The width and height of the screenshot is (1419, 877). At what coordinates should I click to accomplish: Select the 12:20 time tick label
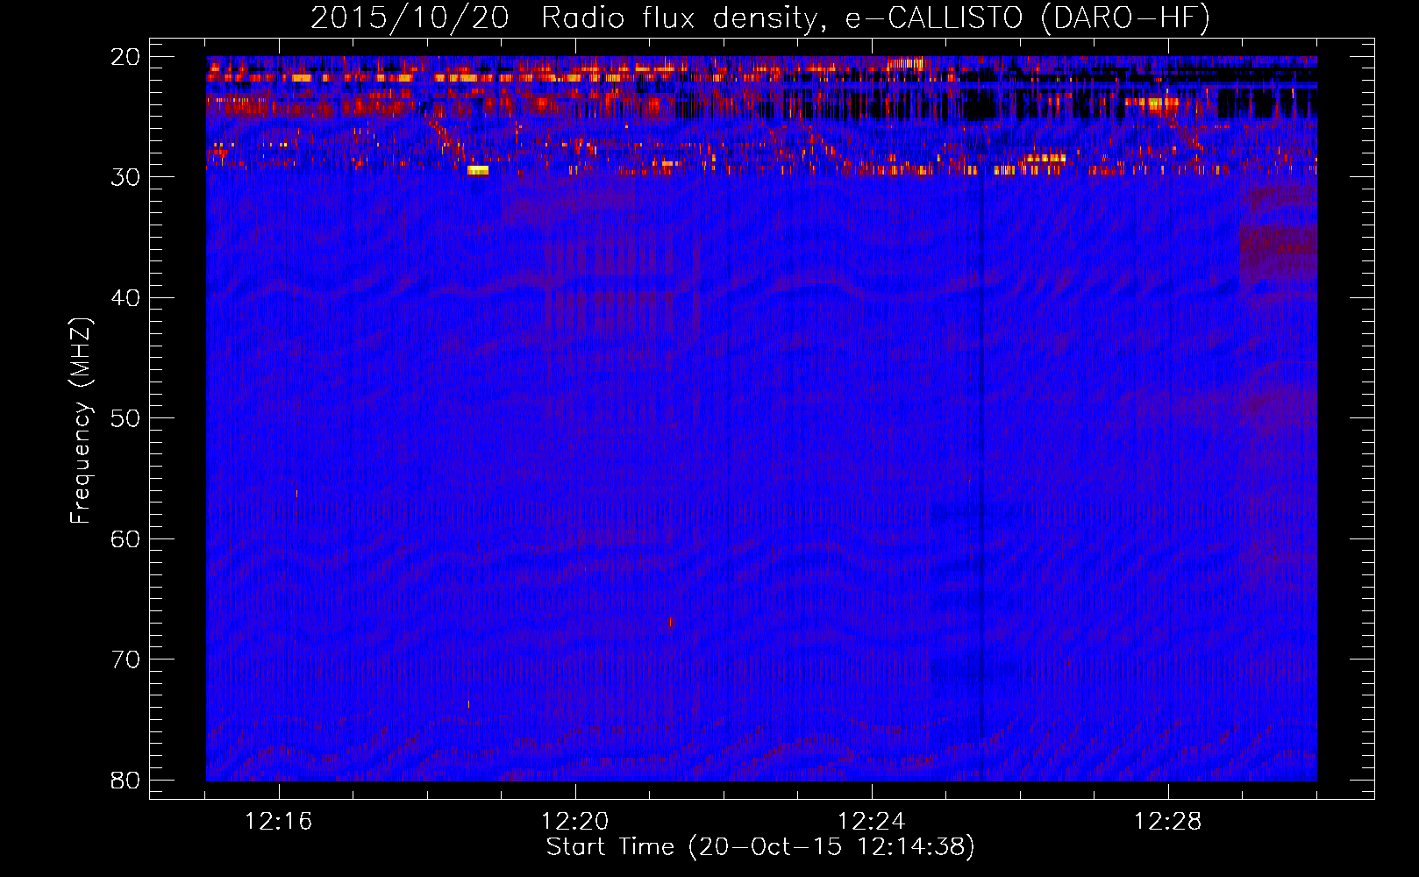(575, 822)
